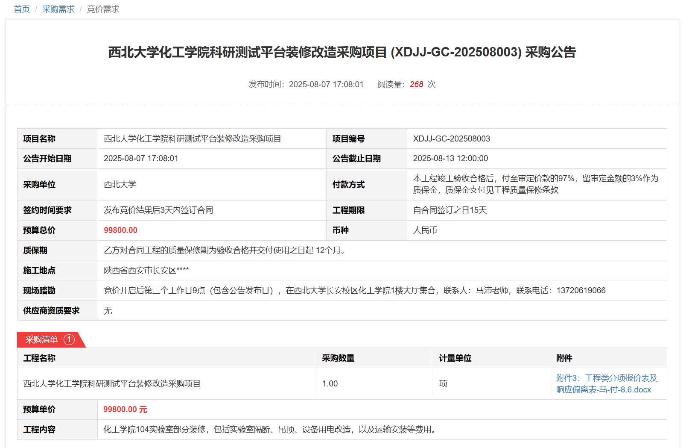
Task: Click the 质保期 warranty description text
Action: pos(224,251)
